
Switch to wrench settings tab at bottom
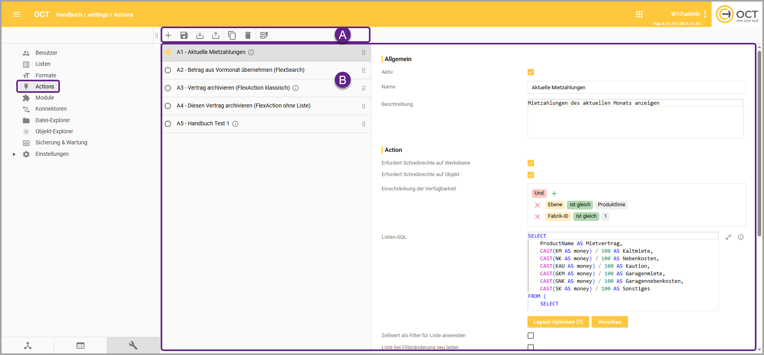pyautogui.click(x=133, y=345)
